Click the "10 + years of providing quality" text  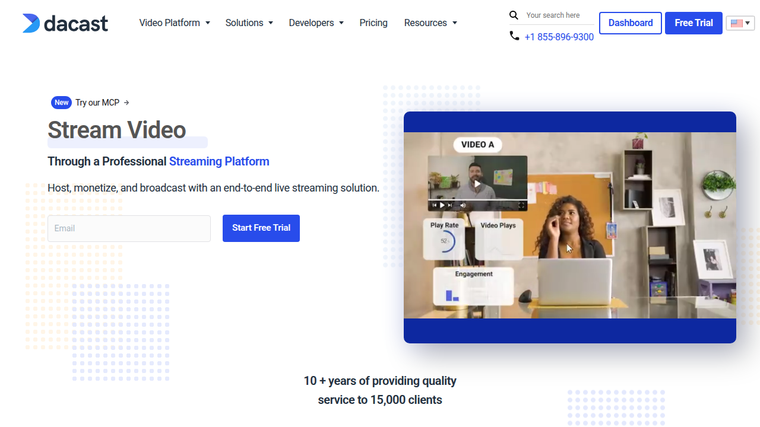380,381
